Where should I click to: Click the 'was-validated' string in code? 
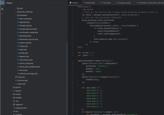click(x=120, y=39)
